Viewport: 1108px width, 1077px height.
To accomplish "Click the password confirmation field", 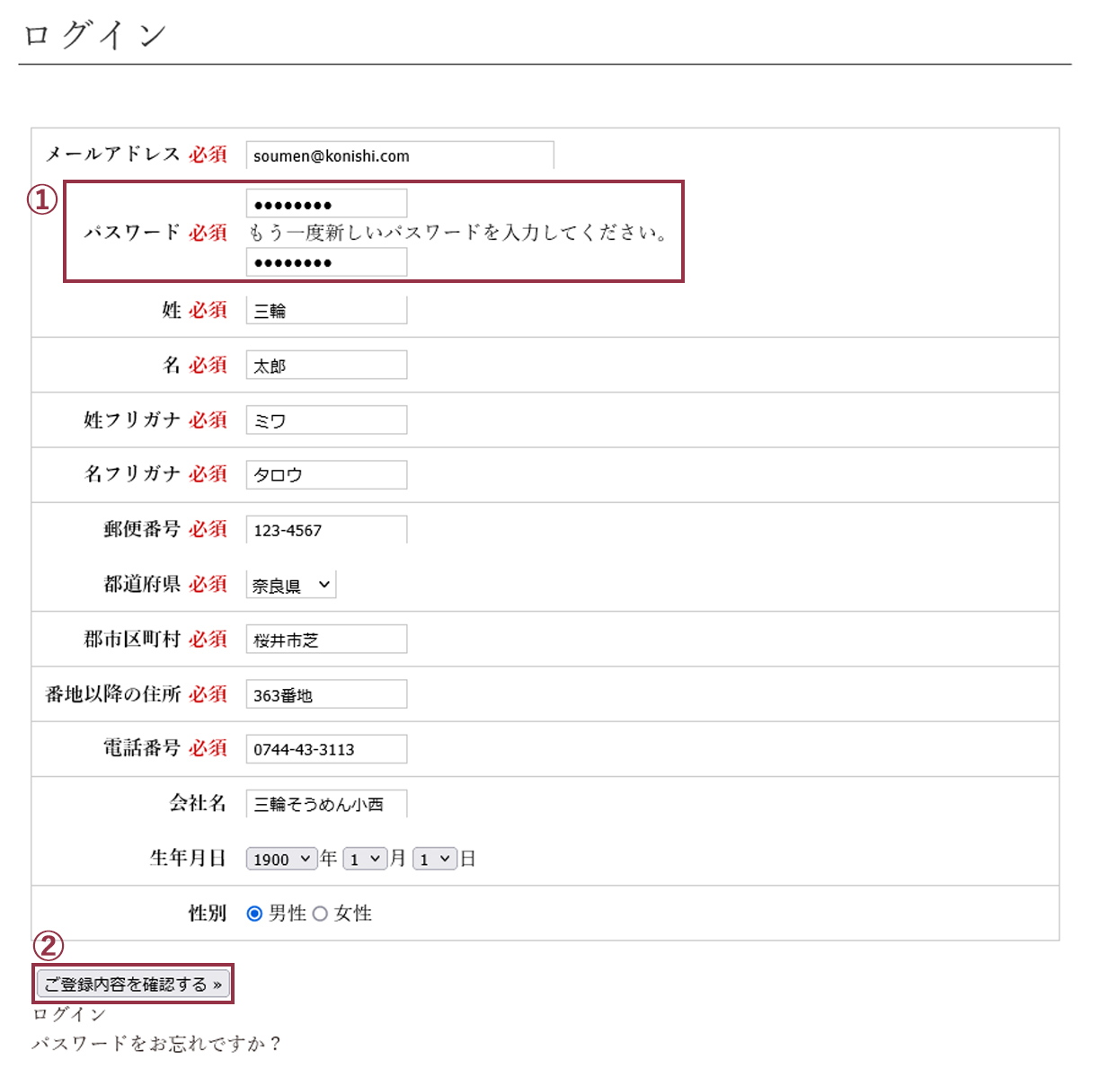I will (326, 262).
